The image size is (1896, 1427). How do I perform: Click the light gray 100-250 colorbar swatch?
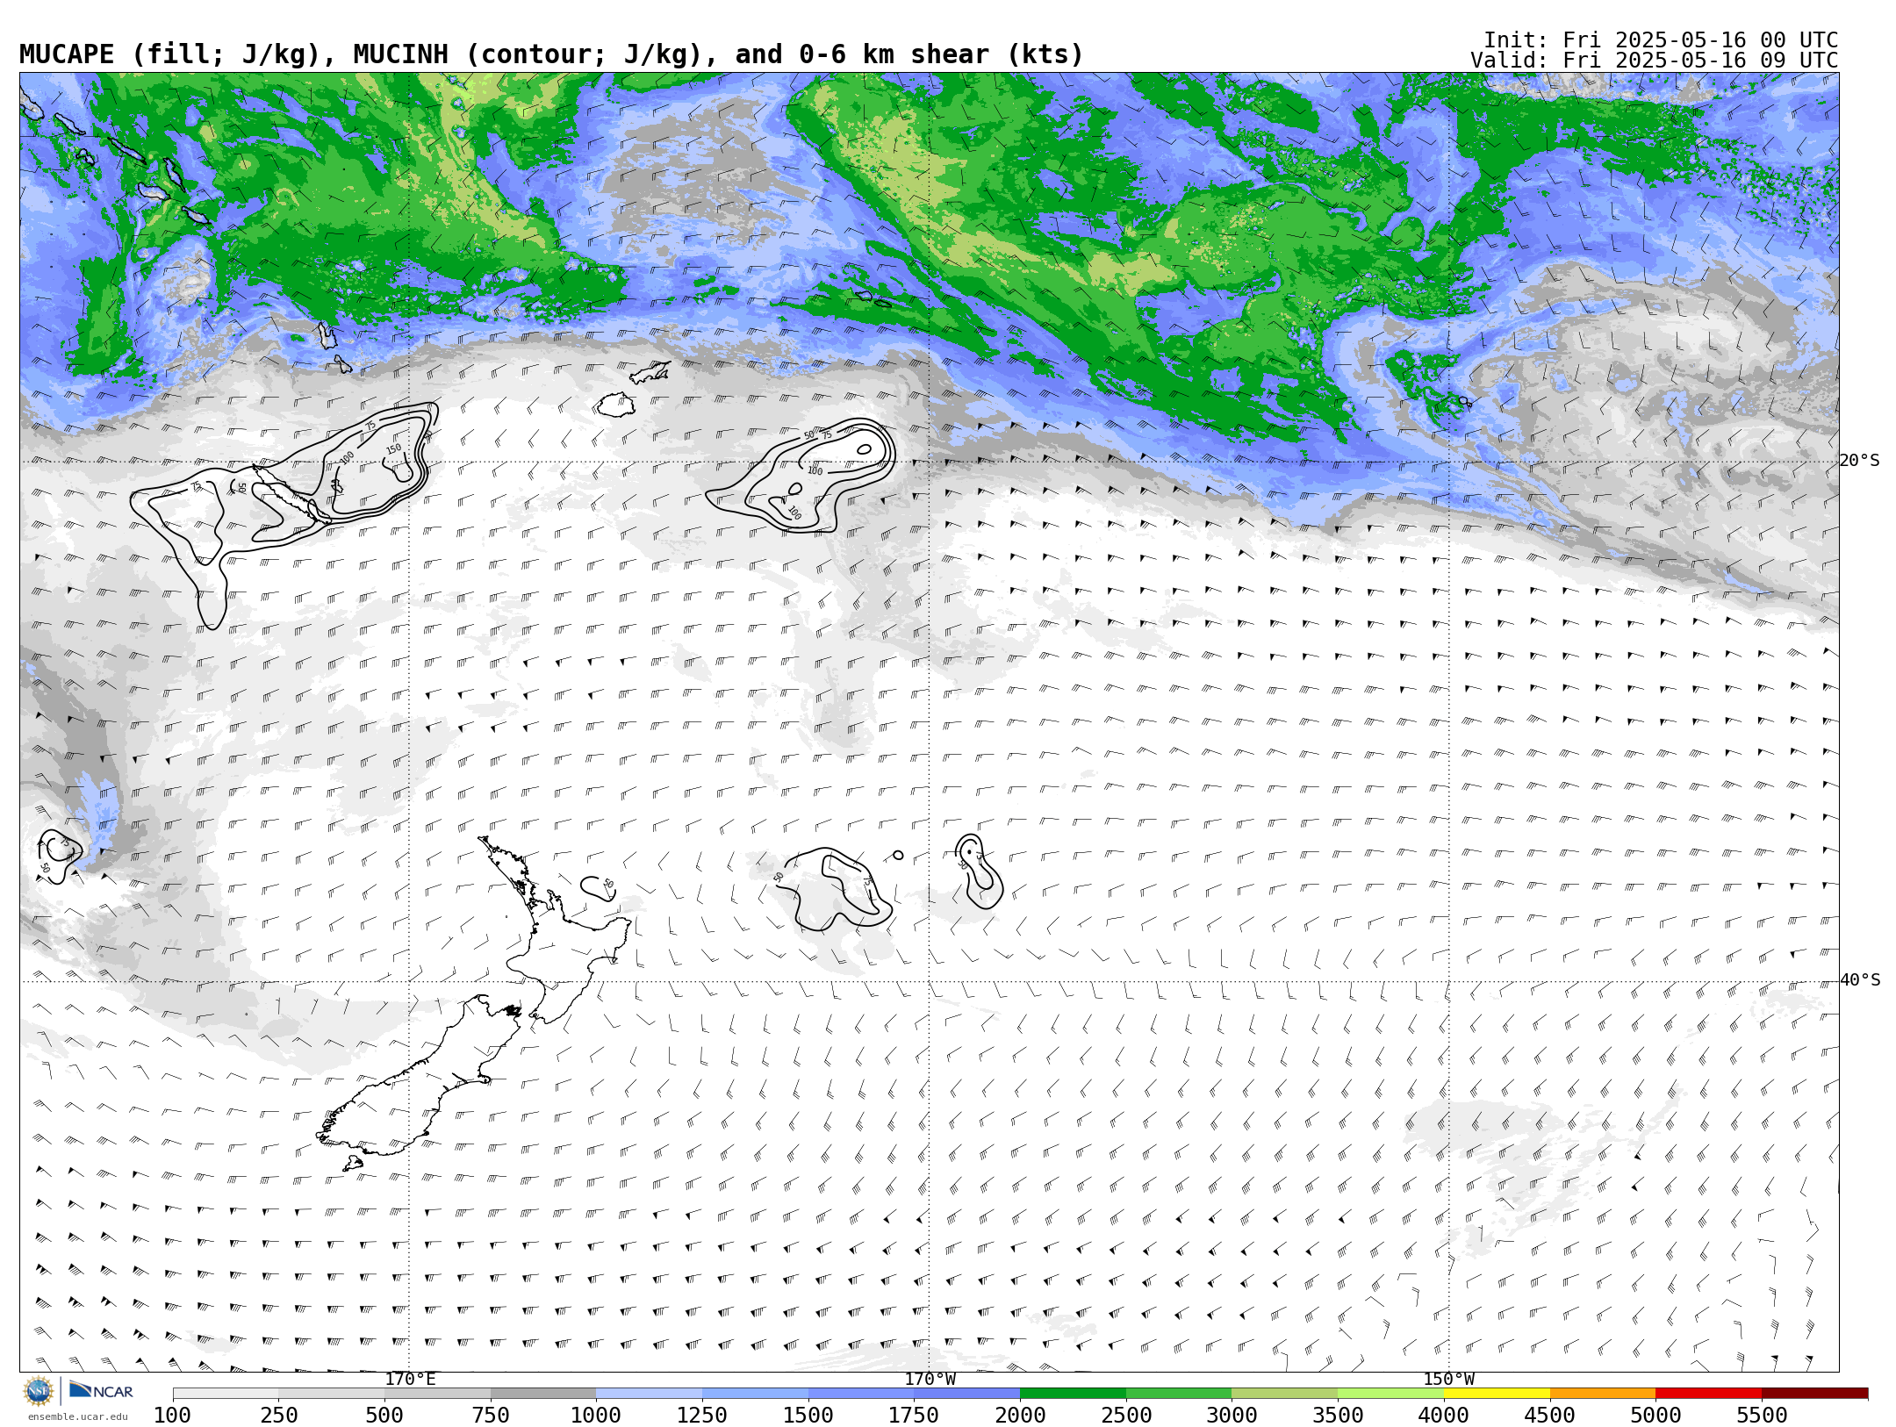226,1394
